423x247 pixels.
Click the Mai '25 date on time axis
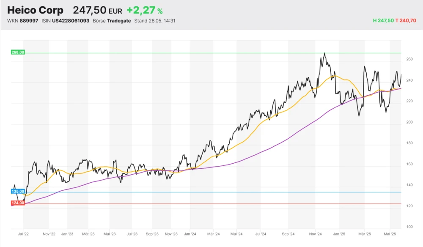coord(390,233)
